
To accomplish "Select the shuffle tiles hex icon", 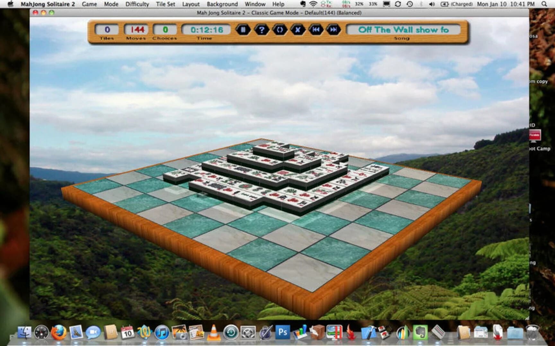I will 280,30.
